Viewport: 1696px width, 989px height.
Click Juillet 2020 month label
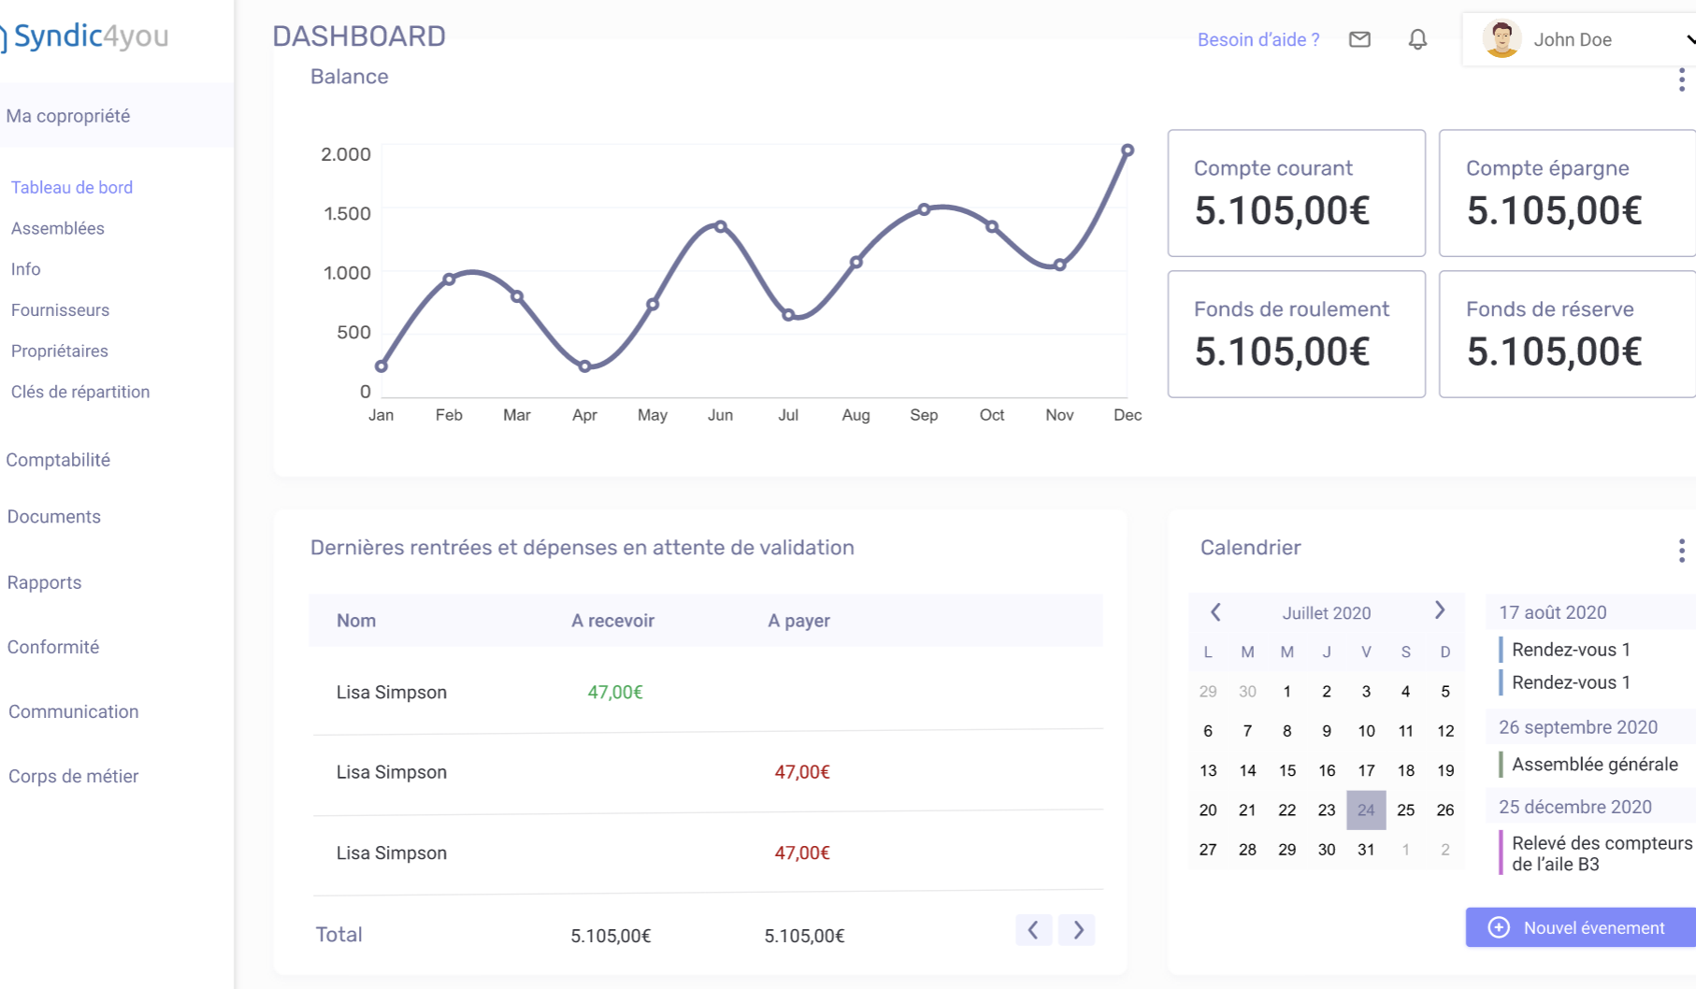coord(1327,613)
